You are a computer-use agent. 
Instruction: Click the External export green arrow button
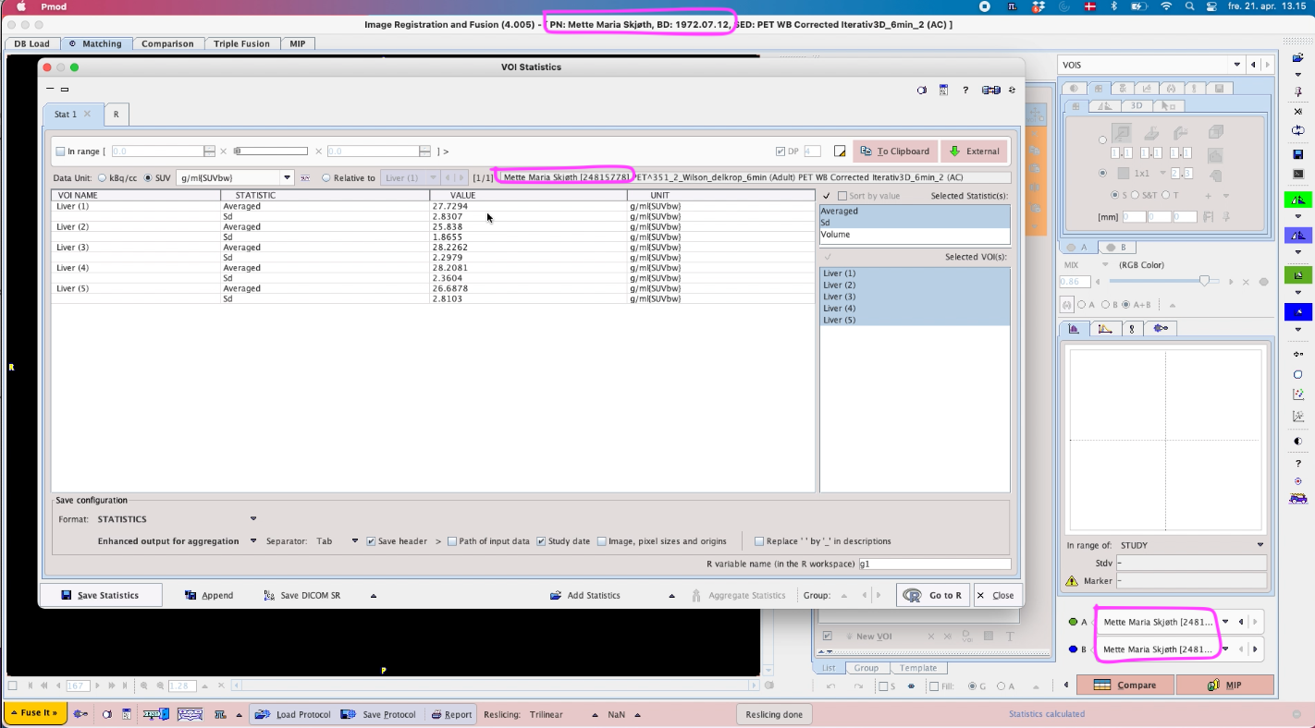pyautogui.click(x=975, y=151)
